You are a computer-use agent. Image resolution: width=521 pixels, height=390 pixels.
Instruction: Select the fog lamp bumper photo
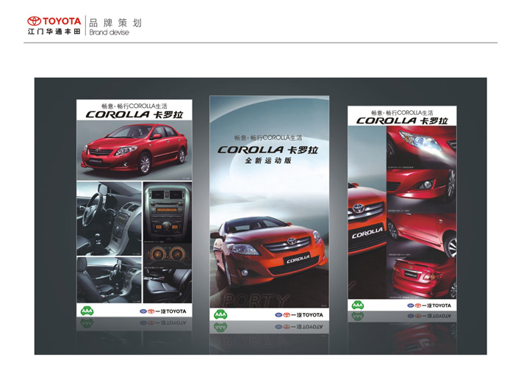(x=421, y=189)
